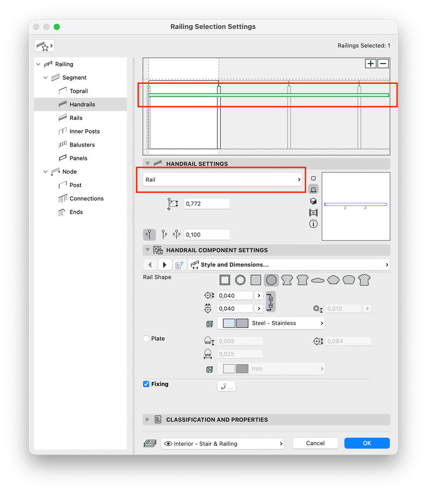Select the solid hatched circle rail shape
The height and width of the screenshot is (493, 427).
(x=271, y=280)
